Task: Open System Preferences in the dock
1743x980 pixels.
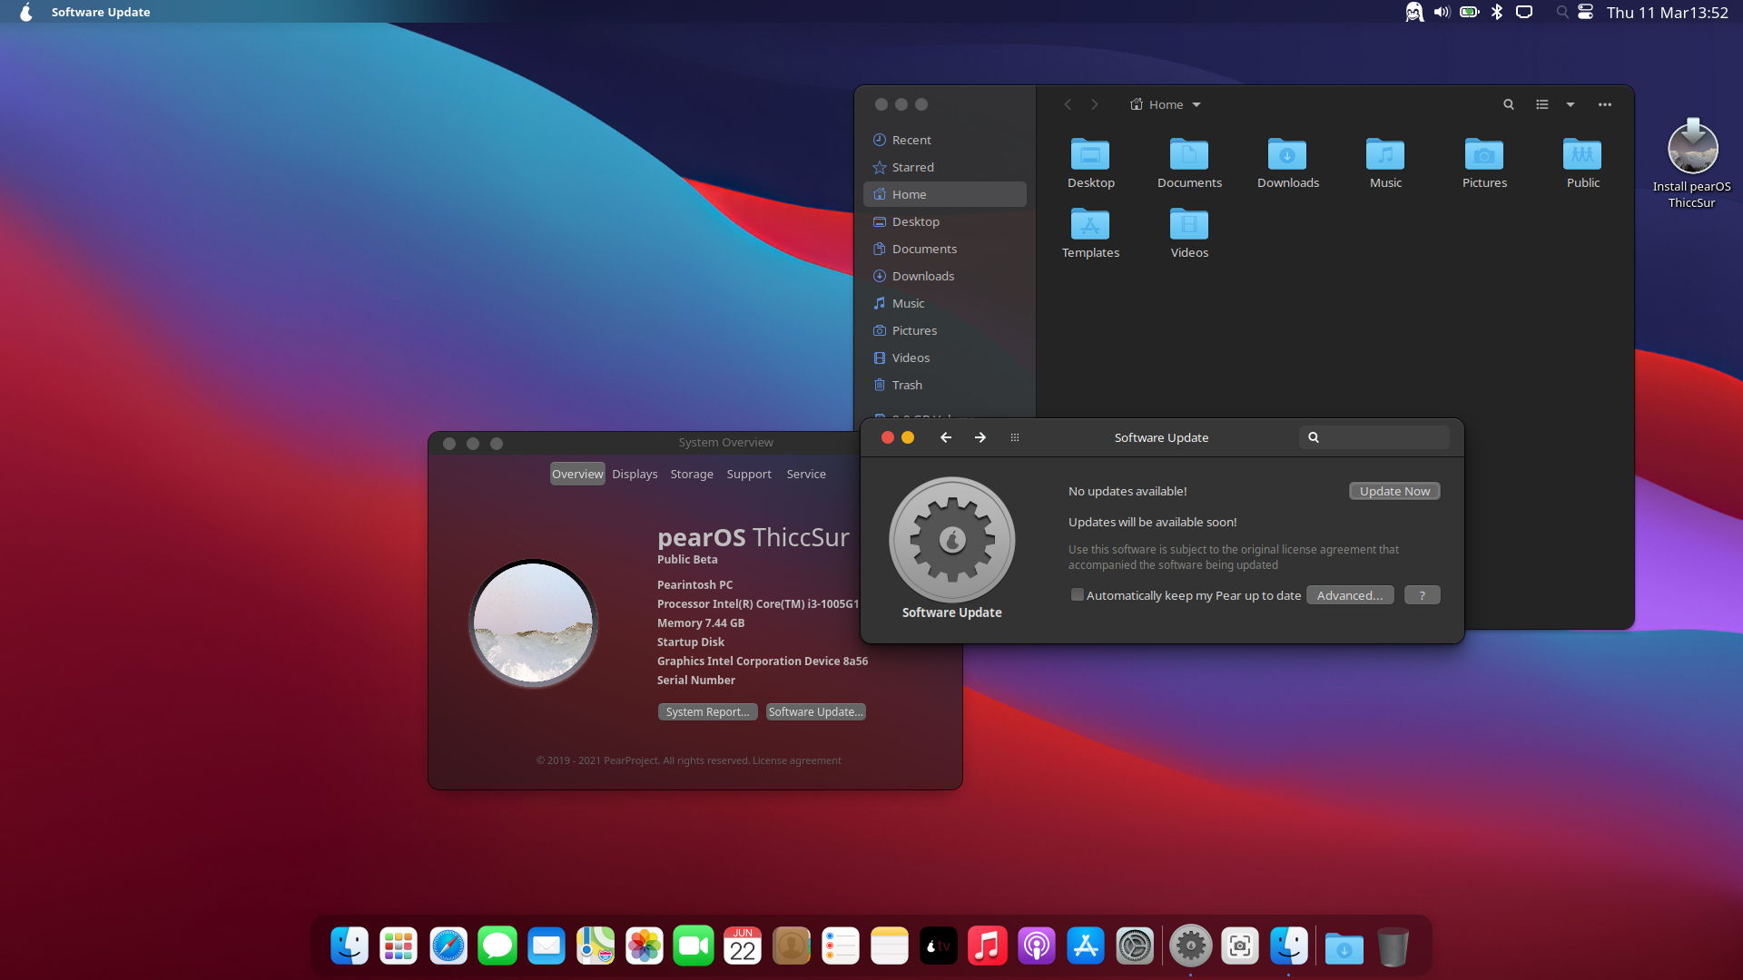Action: (x=1135, y=946)
